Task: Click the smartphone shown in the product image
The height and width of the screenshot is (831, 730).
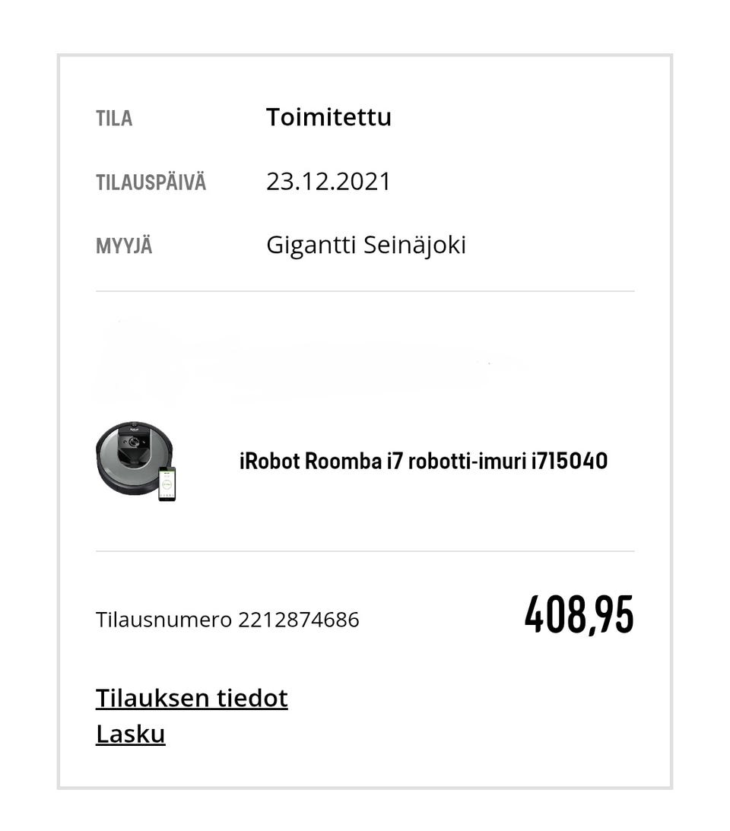Action: (x=167, y=484)
